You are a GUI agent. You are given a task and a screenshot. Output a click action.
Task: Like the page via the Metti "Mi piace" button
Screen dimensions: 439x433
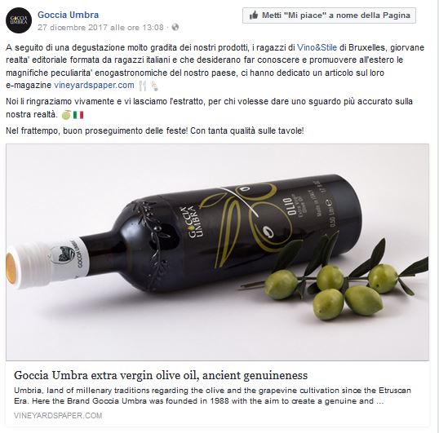(x=329, y=15)
